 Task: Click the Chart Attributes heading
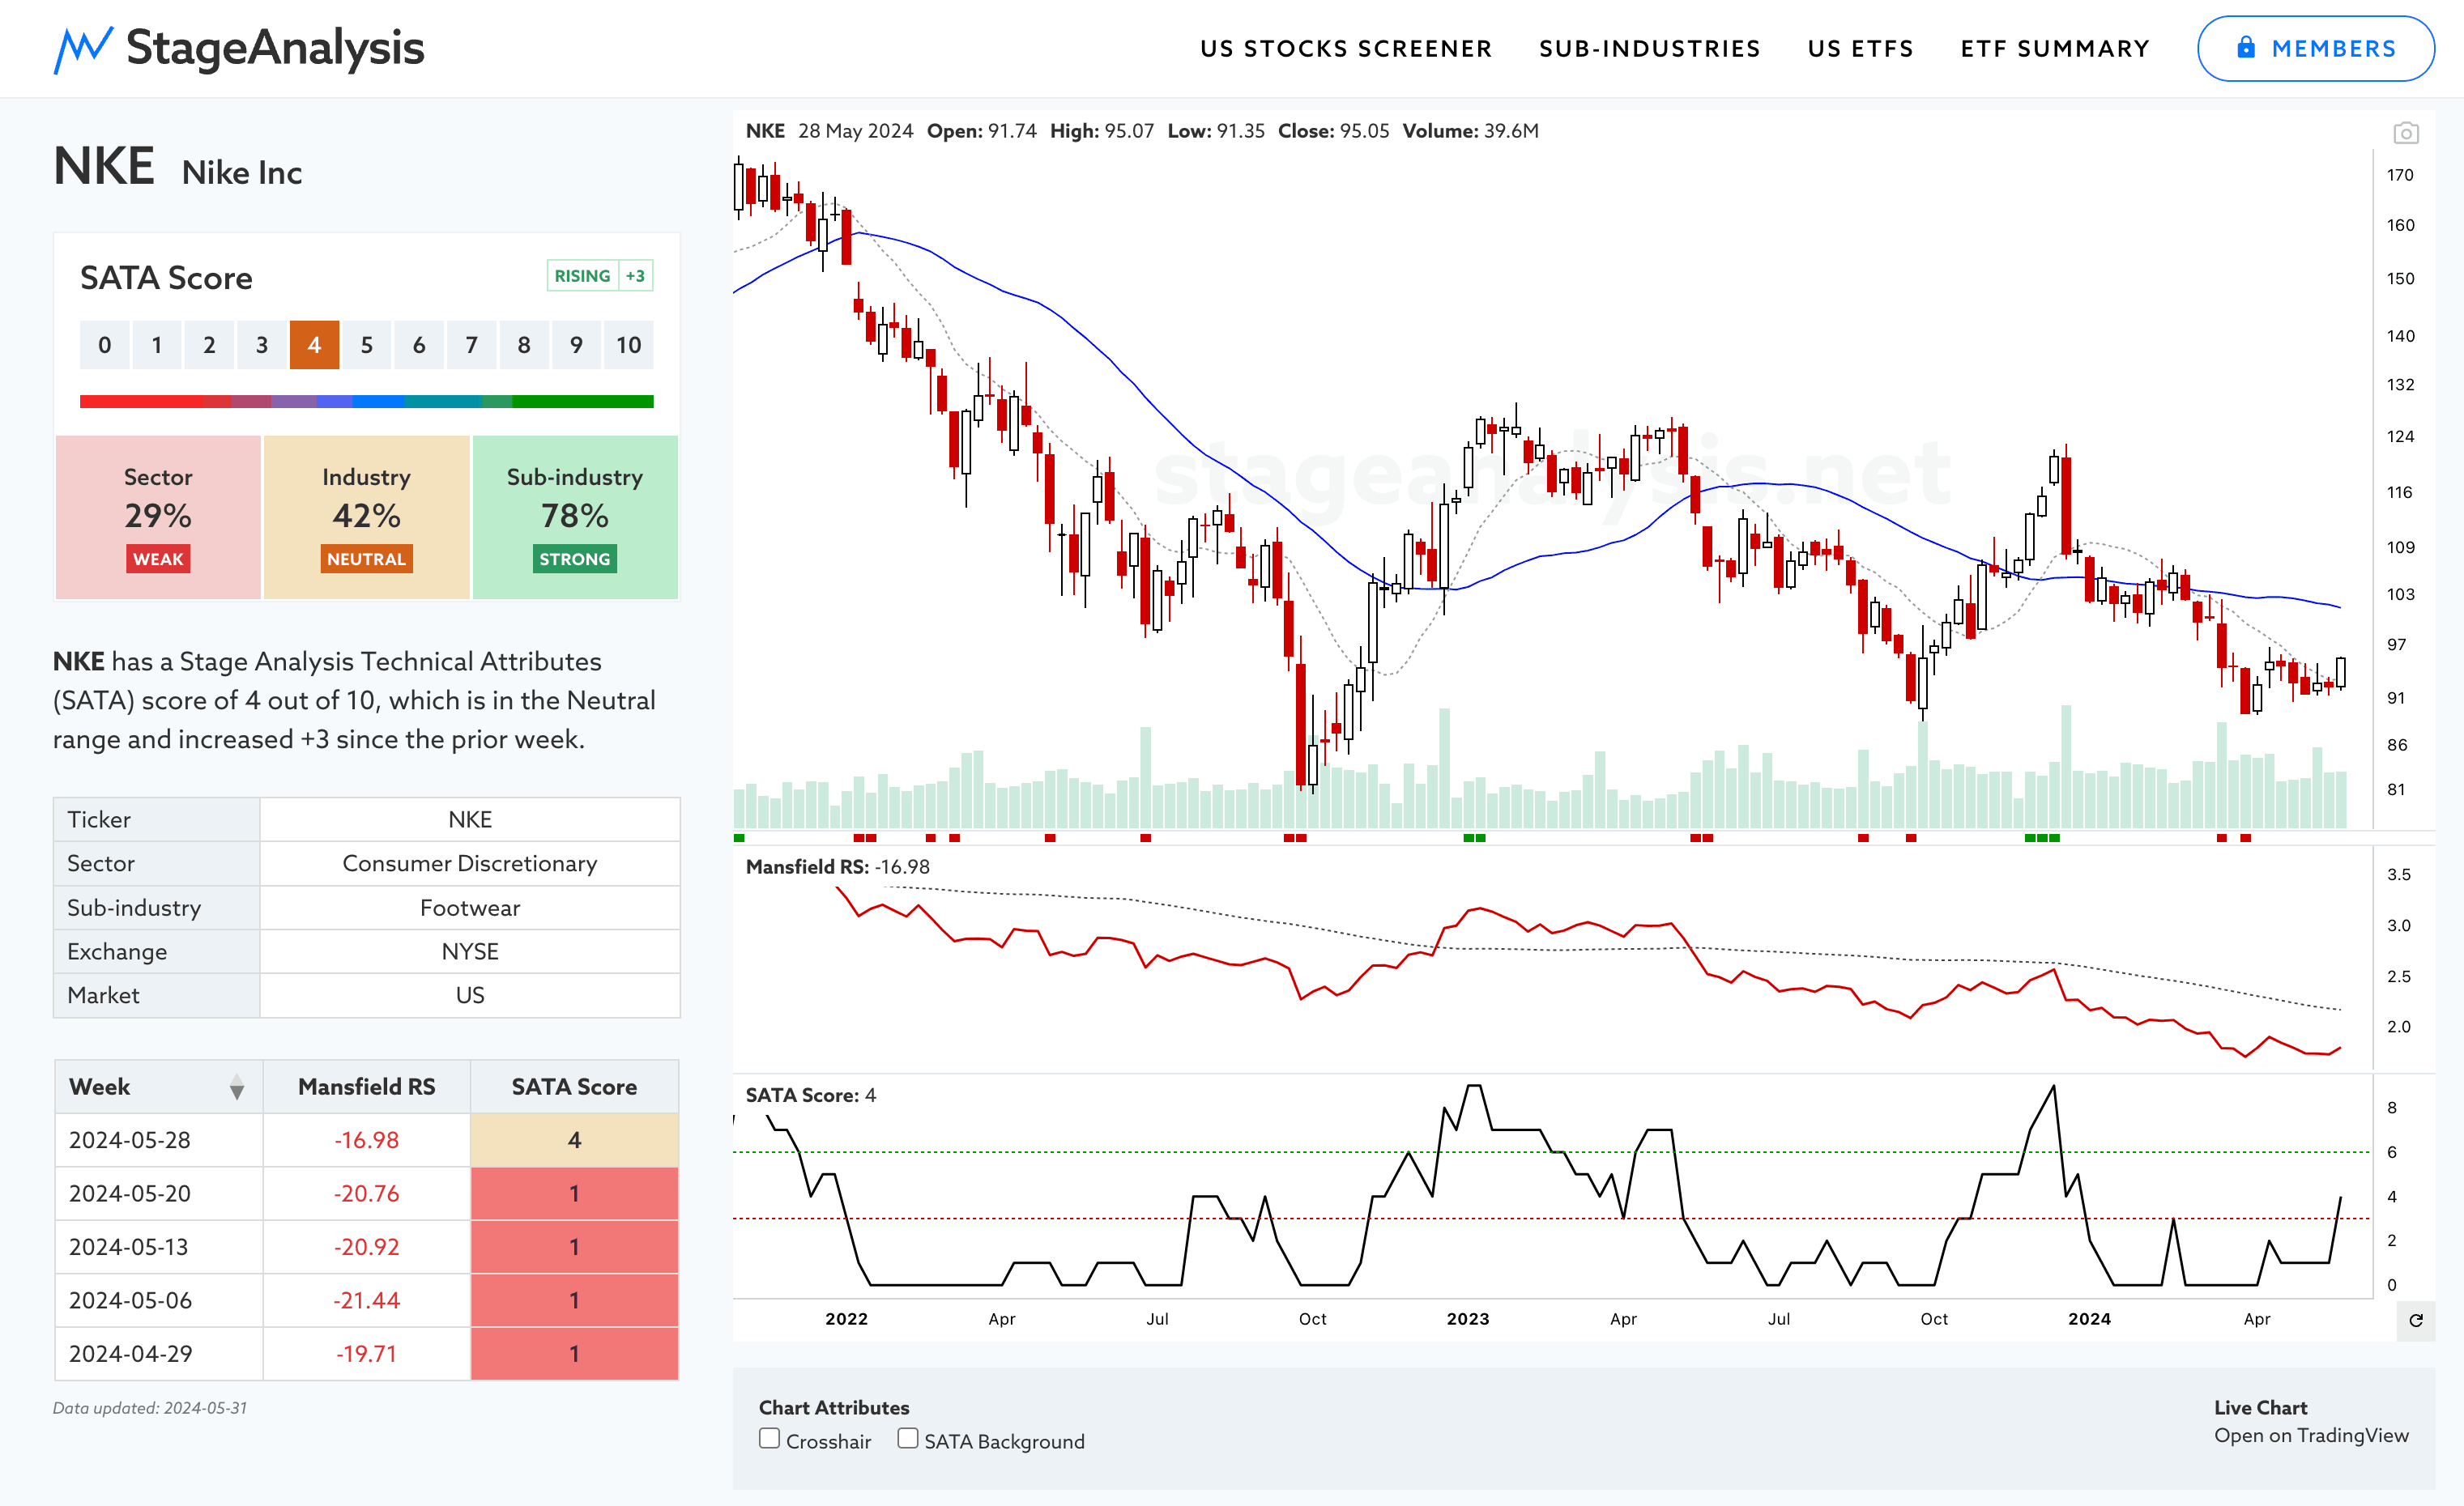(x=834, y=1407)
